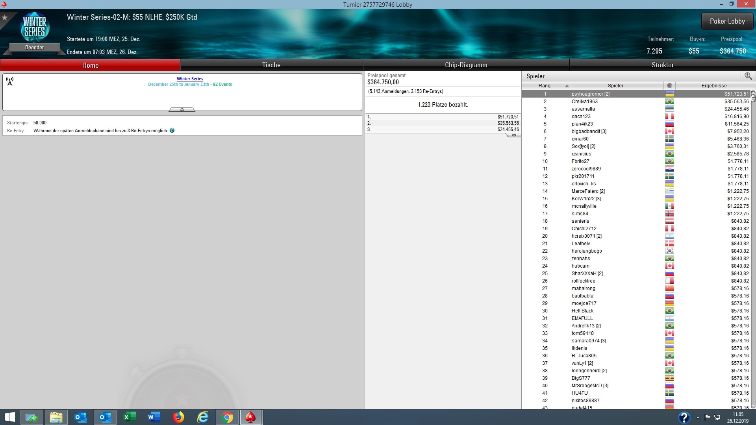
Task: Switch to the Tische tab
Action: [271, 65]
